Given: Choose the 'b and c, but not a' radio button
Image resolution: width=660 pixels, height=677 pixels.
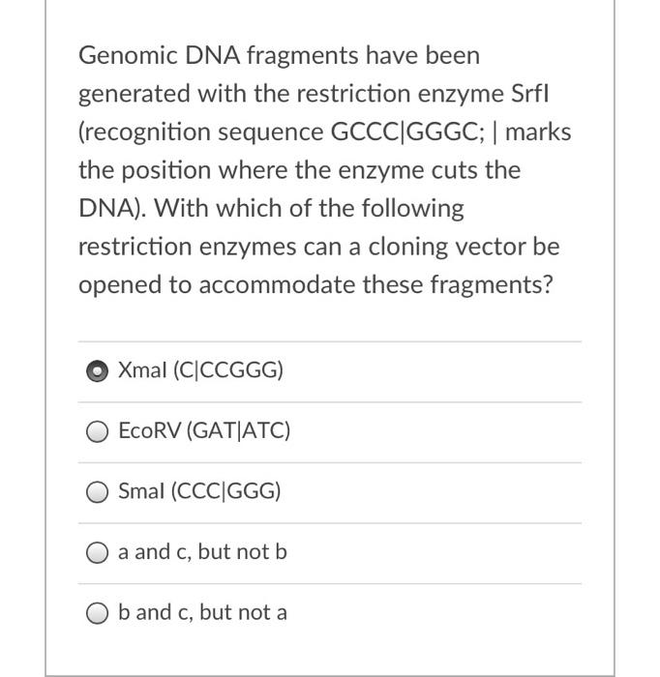Looking at the screenshot, I should point(97,612).
